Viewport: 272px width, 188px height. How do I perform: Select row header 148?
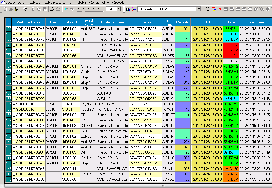tap(8, 179)
